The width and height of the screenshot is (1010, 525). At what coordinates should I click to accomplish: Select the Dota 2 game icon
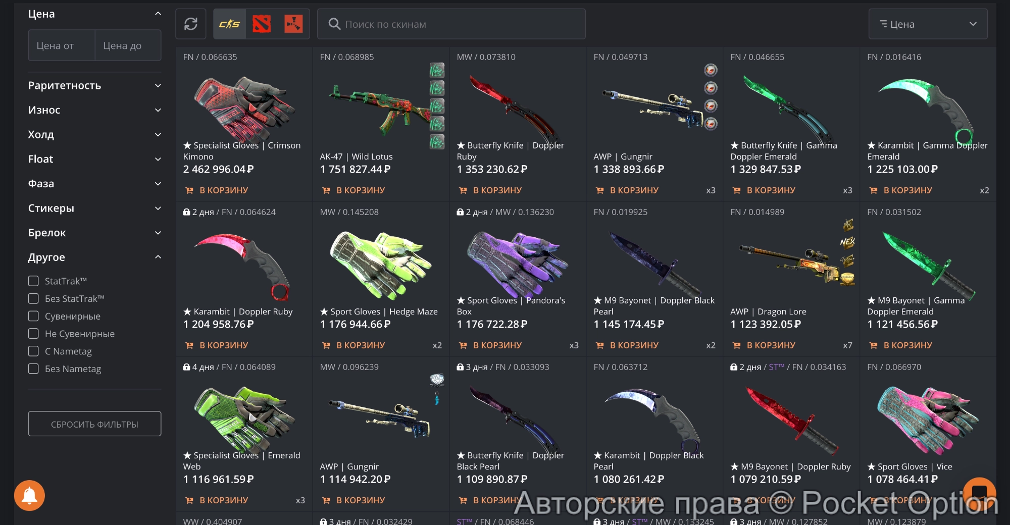click(262, 24)
